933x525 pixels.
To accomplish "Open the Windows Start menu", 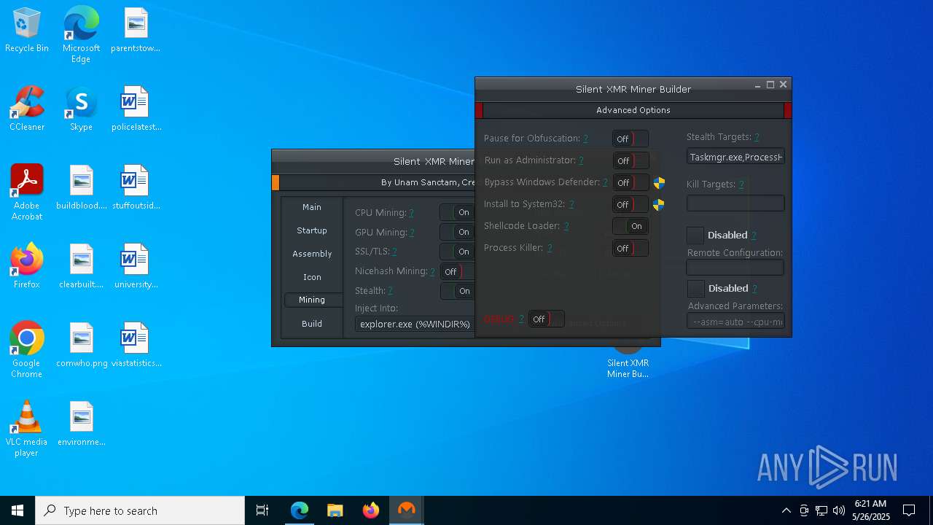I will pos(17,510).
